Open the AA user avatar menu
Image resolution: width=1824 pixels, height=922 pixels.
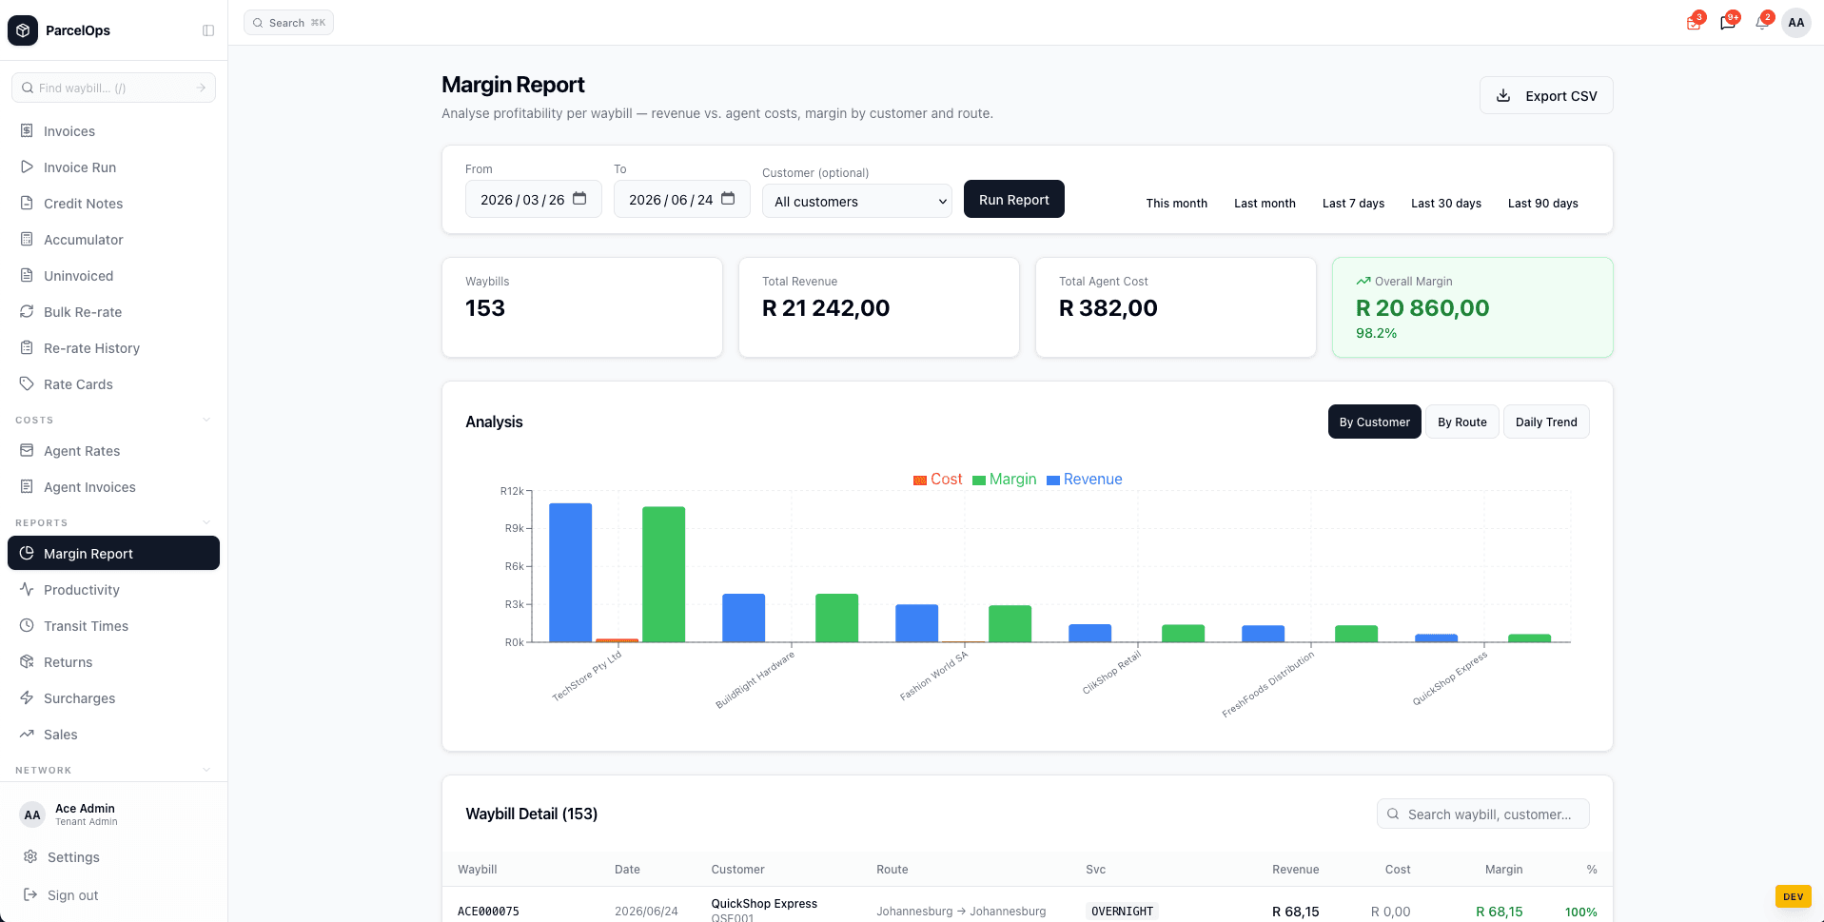[1796, 23]
